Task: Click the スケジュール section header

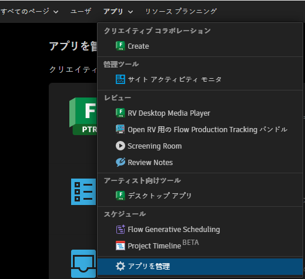Action: [125, 214]
